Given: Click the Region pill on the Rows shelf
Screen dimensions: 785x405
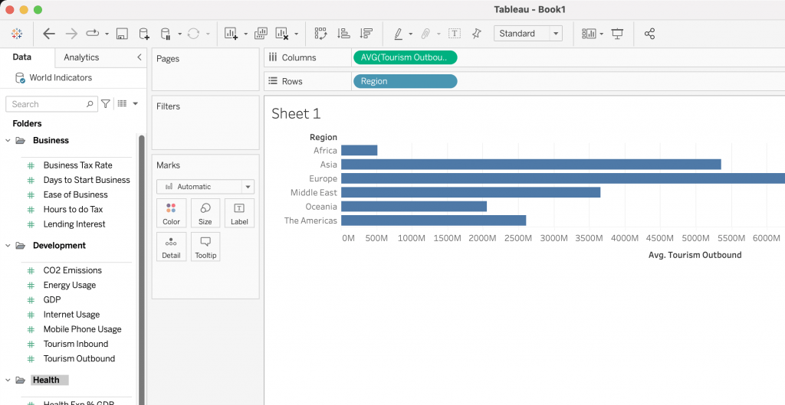Looking at the screenshot, I should pyautogui.click(x=404, y=81).
